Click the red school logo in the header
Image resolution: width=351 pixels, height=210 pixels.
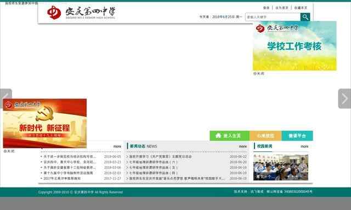coord(54,12)
